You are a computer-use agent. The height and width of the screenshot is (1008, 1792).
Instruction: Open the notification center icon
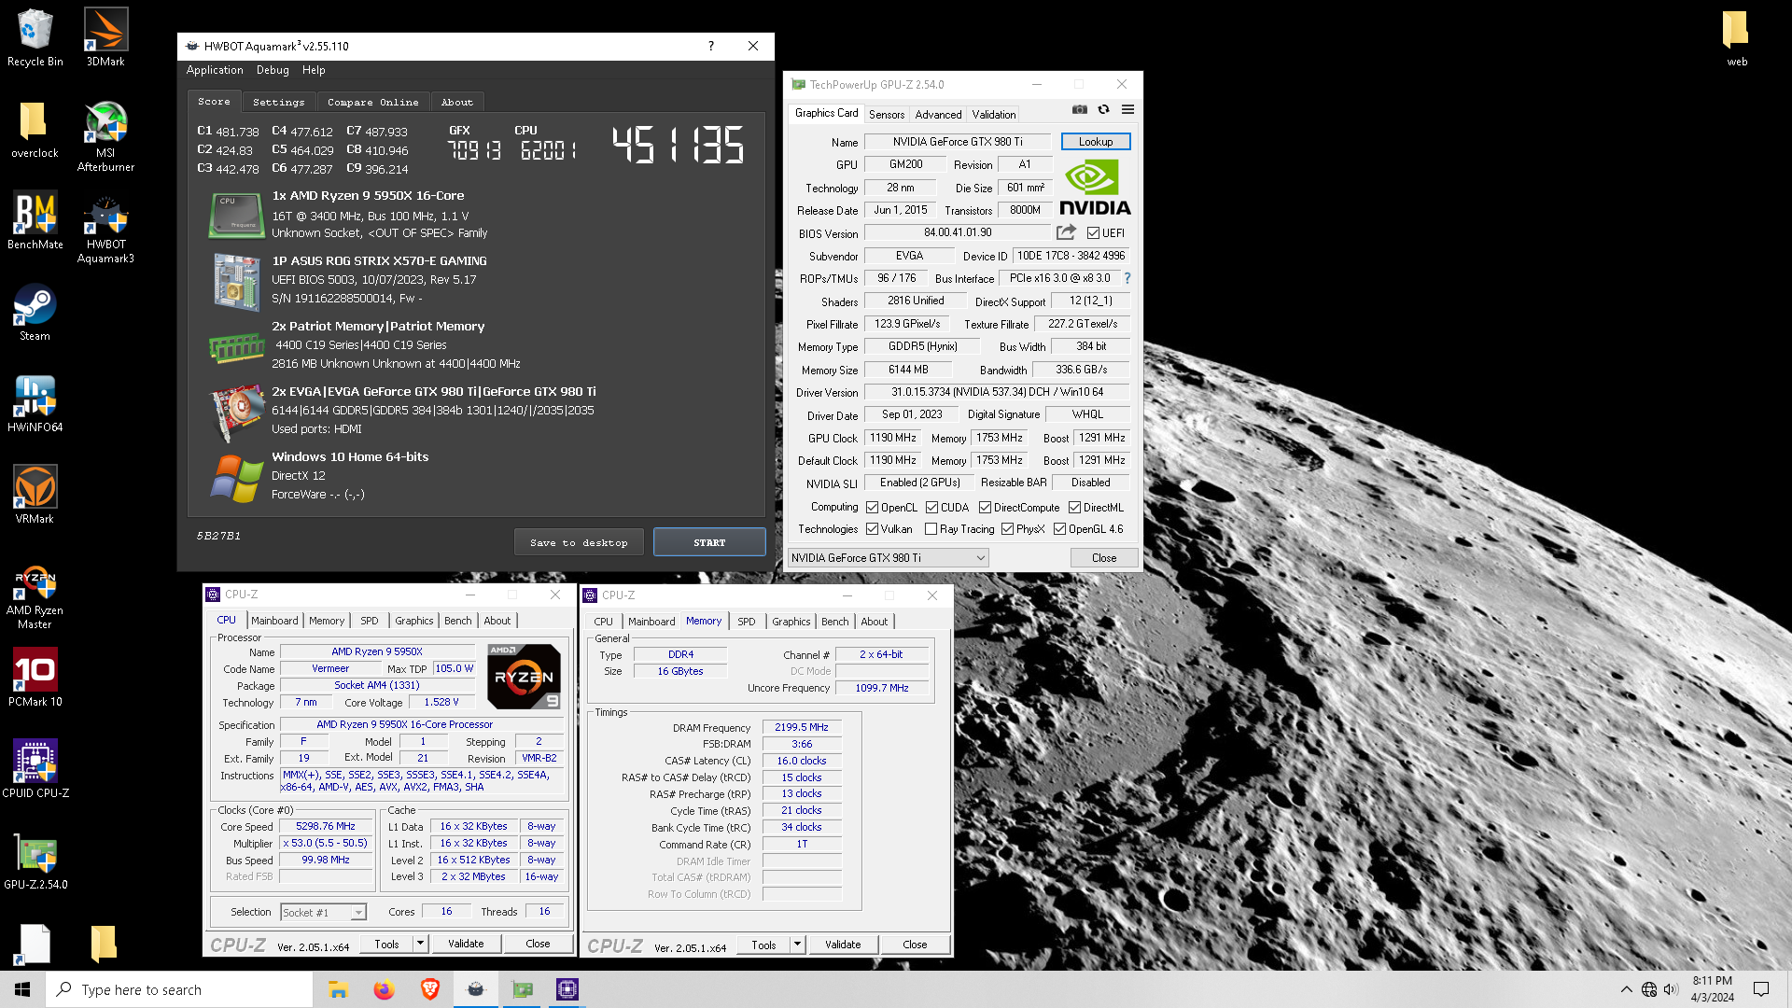pyautogui.click(x=1761, y=989)
